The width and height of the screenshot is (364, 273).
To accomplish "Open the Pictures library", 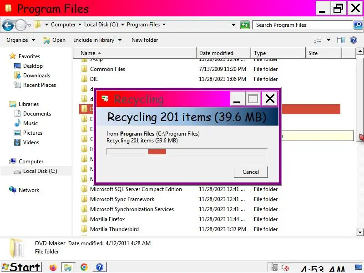I will [x=33, y=132].
